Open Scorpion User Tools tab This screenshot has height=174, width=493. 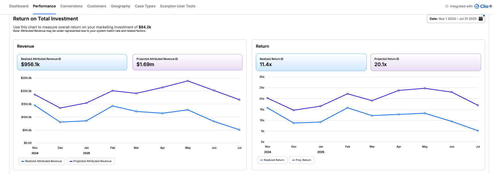coord(178,6)
